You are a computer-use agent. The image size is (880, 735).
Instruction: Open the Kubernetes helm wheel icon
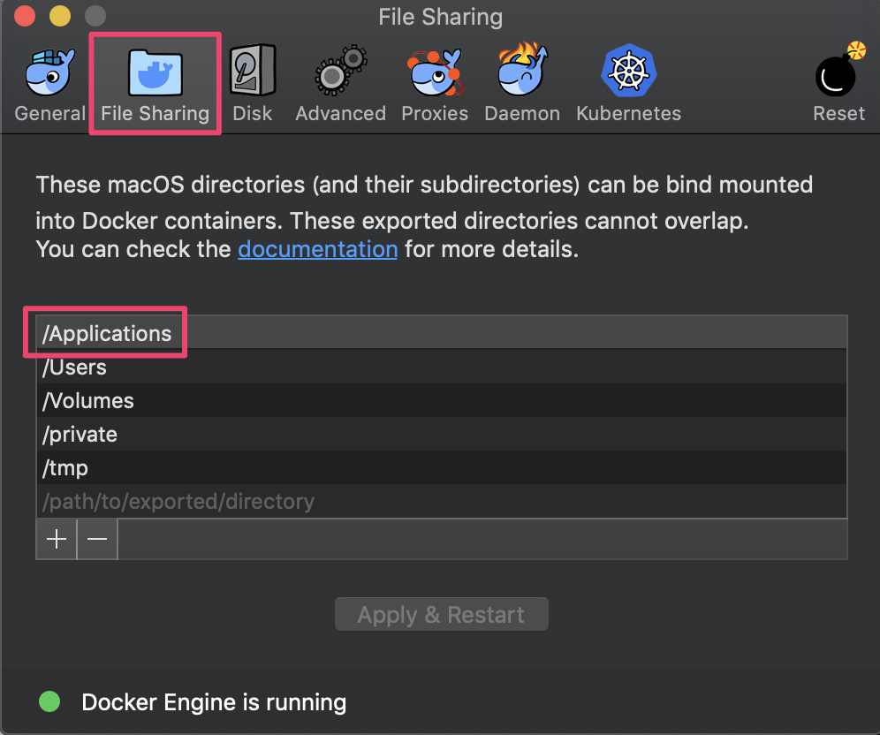tap(628, 74)
